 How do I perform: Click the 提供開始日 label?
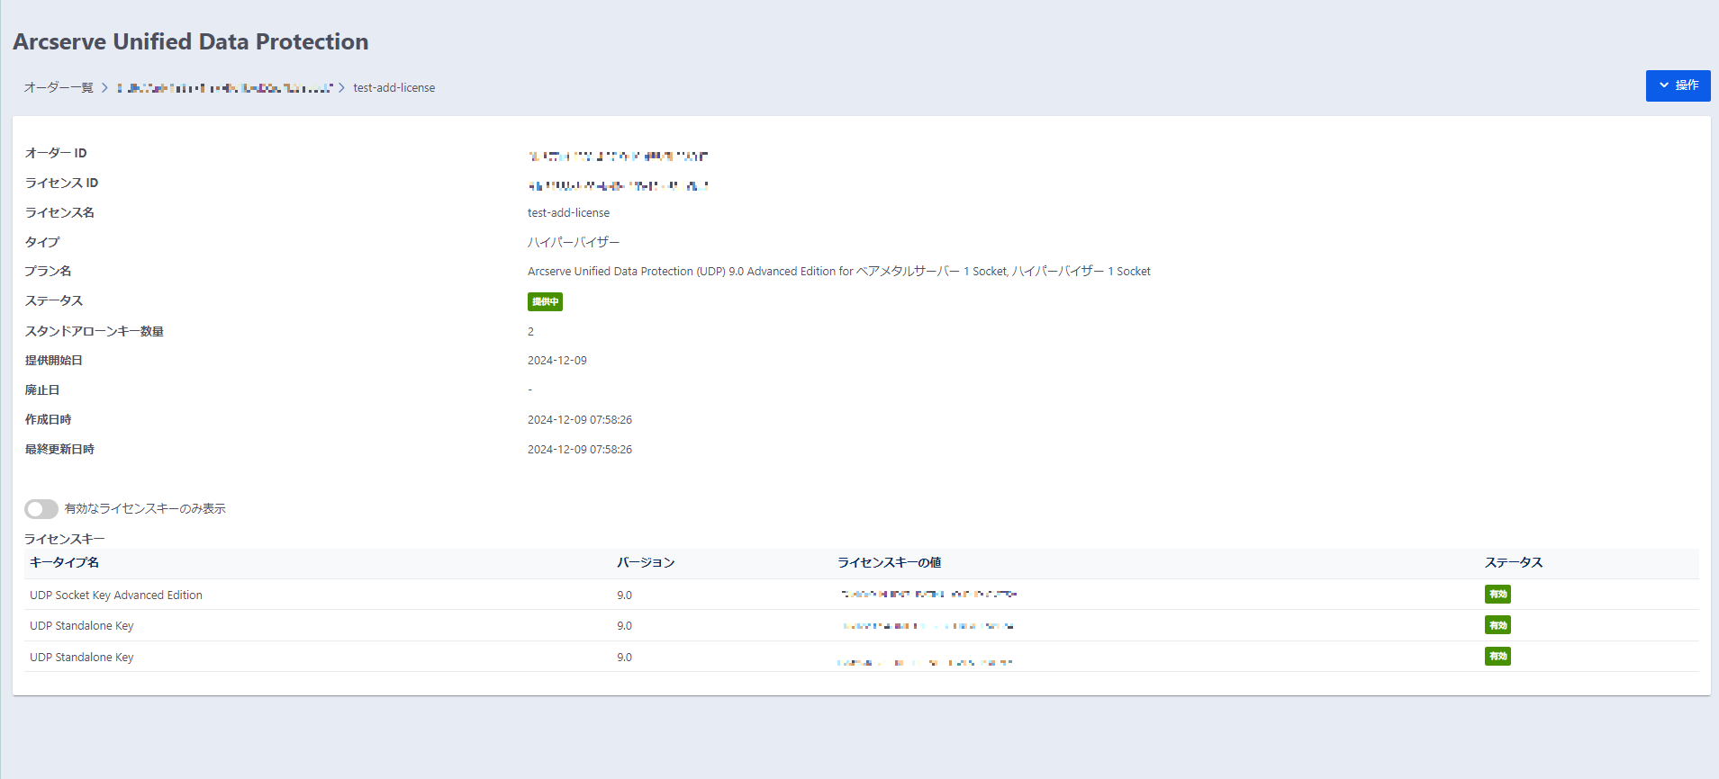point(54,360)
